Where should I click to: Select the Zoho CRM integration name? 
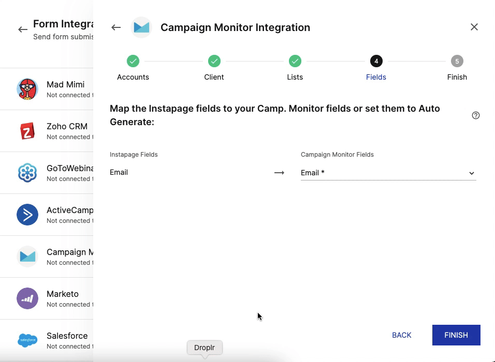(67, 127)
